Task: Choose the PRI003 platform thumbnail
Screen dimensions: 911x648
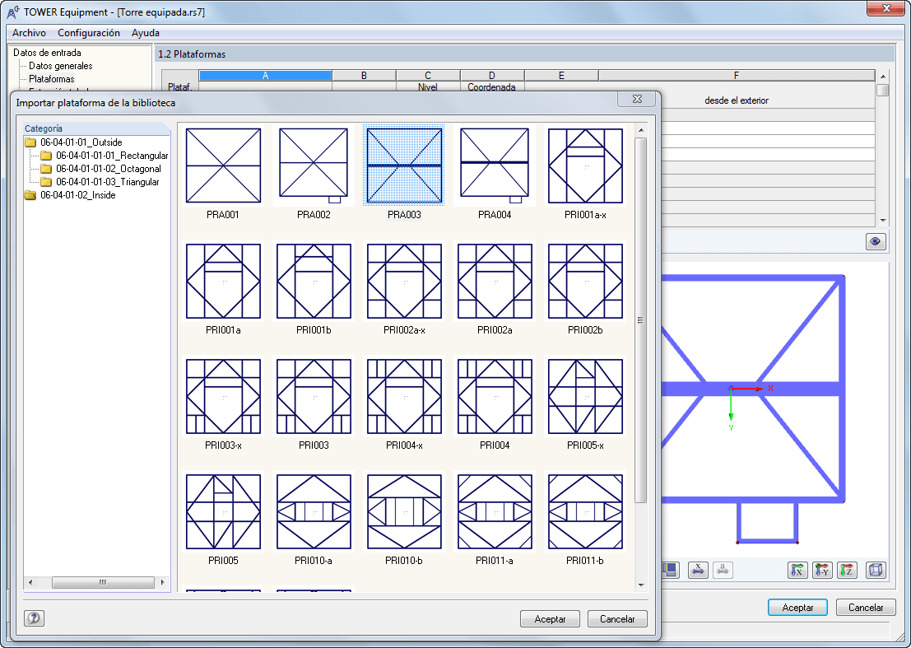Action: click(x=314, y=396)
